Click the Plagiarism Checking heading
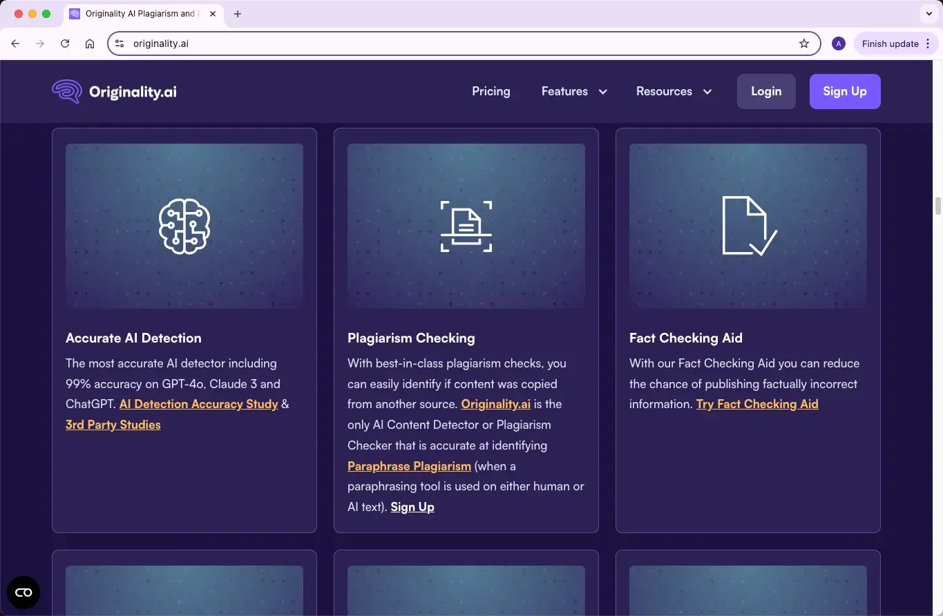 point(411,338)
